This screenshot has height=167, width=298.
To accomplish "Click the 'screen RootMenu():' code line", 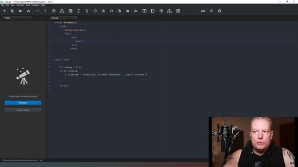I will 66,23.
